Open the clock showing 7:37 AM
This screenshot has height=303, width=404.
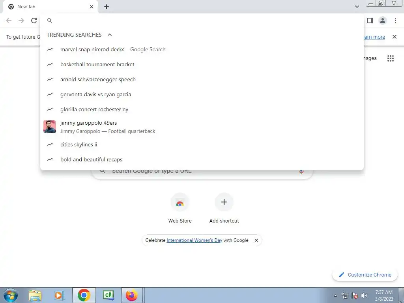384,296
